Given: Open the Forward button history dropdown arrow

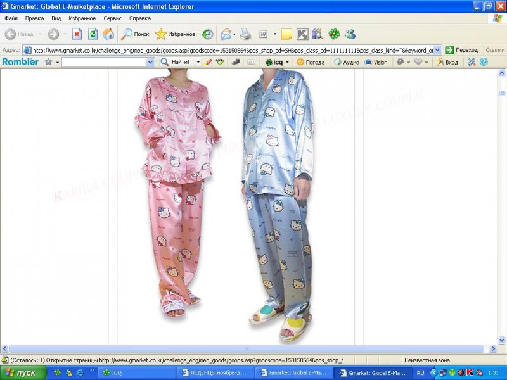Looking at the screenshot, I should click(x=65, y=34).
